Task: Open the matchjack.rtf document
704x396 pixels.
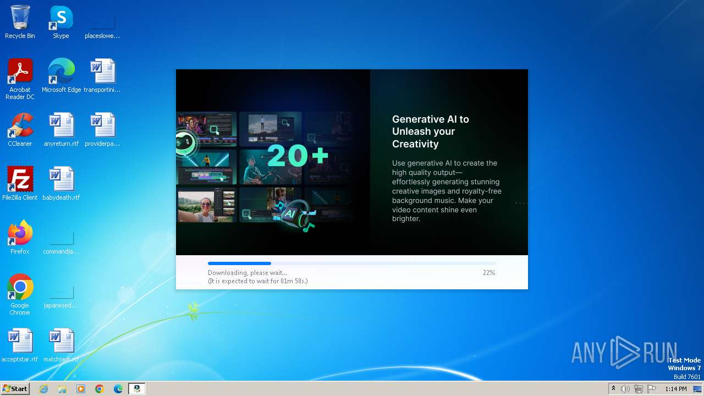Action: click(61, 345)
